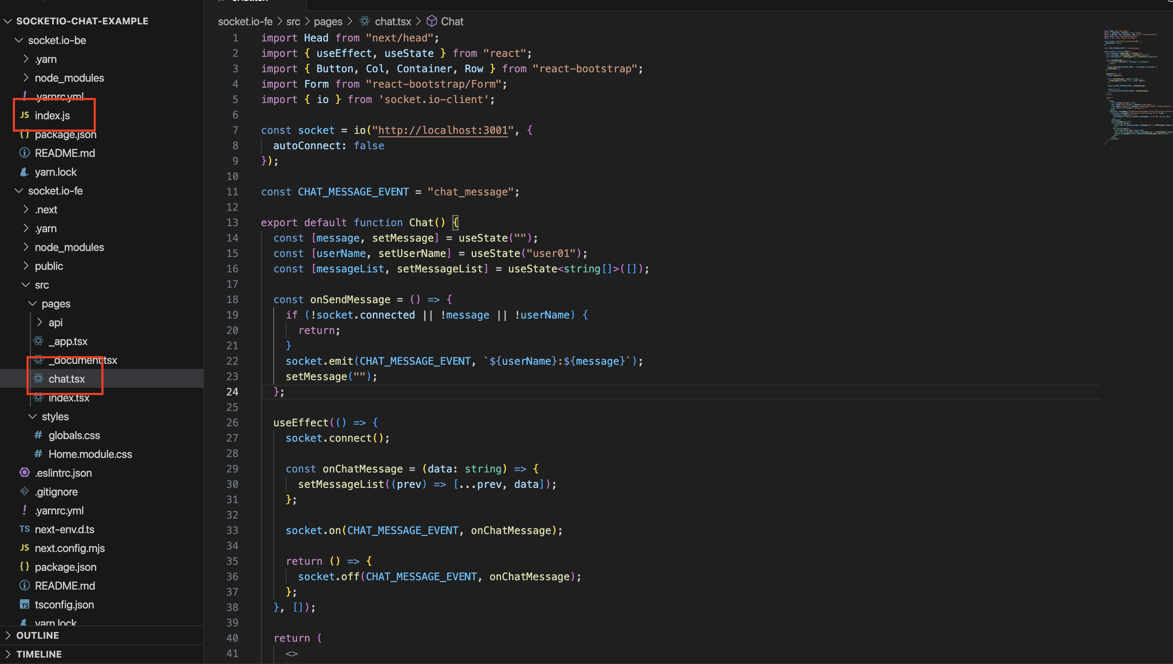Click the "chat_message" string on line 11

[471, 192]
